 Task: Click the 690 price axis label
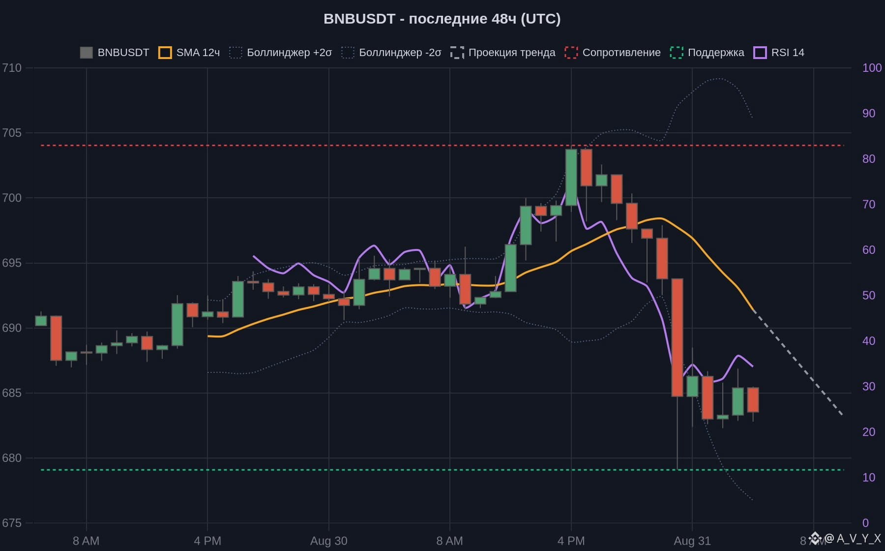12,328
